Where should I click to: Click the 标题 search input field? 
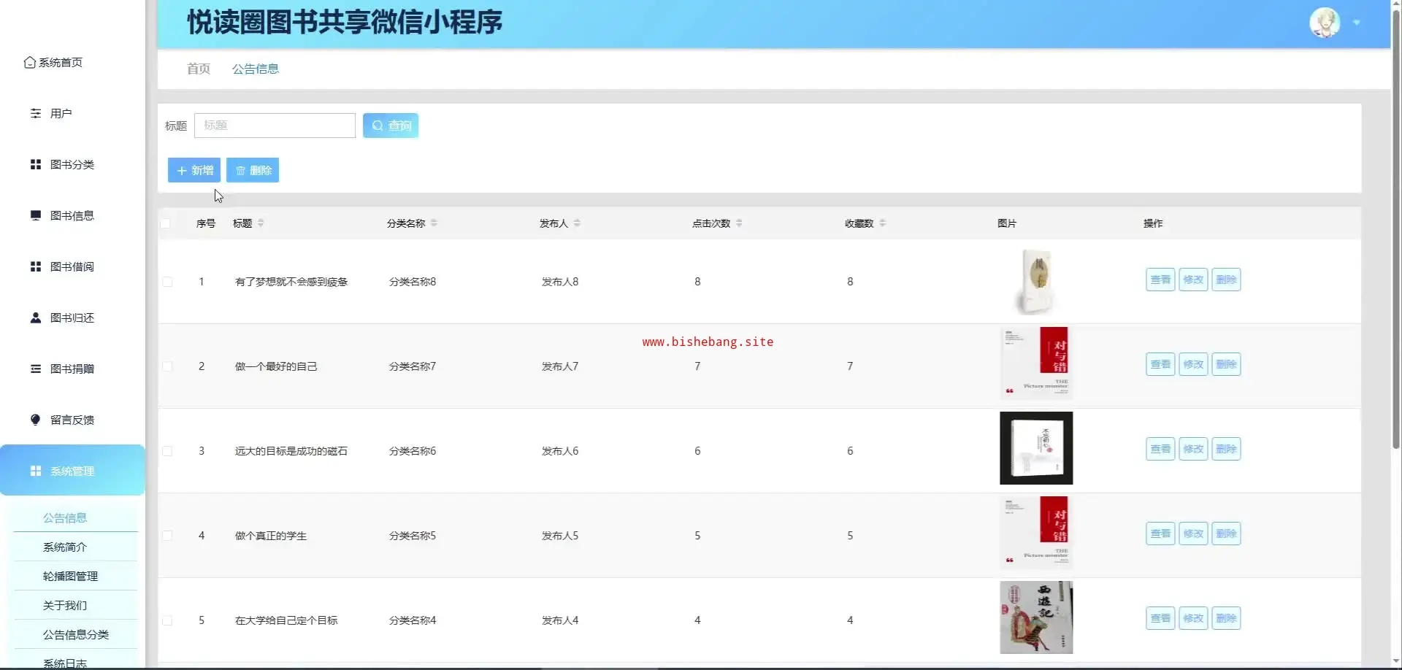point(275,126)
